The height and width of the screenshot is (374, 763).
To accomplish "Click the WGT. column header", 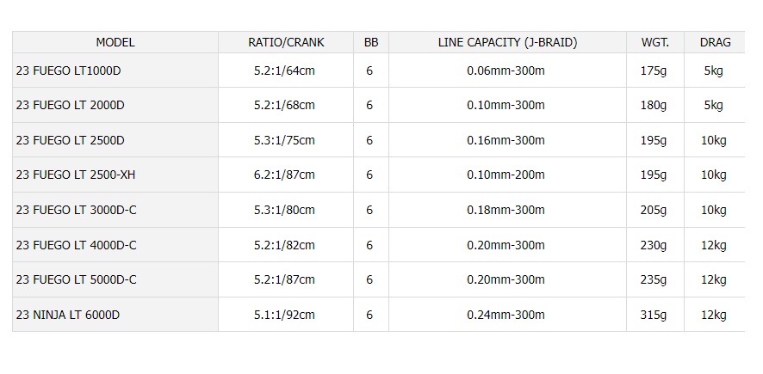I will pyautogui.click(x=655, y=42).
